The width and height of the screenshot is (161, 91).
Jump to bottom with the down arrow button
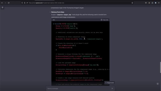(158, 84)
